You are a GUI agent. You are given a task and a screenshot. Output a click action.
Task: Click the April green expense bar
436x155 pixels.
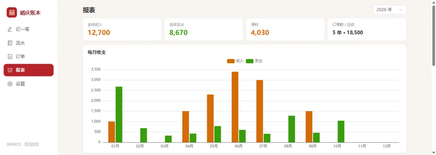193,138
